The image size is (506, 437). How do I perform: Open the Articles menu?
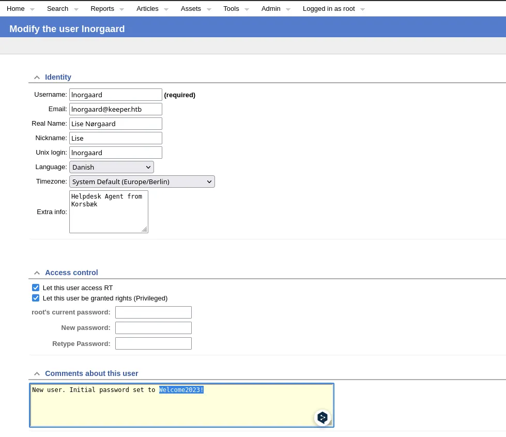[x=147, y=9]
